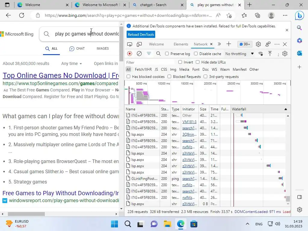Open Bing chat icon in Edge sidebar
The height and width of the screenshot is (231, 308).
point(299,15)
